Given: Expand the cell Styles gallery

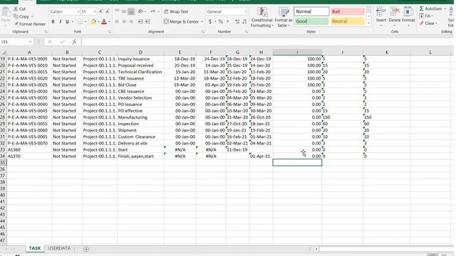Looking at the screenshot, I should (368, 23).
